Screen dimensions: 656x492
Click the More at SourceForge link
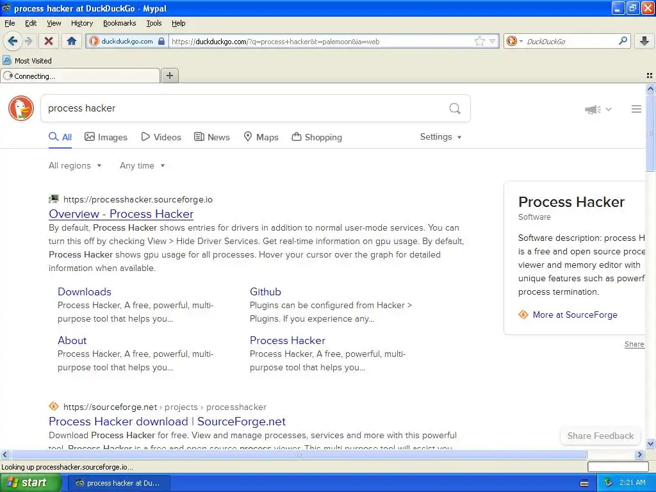pyautogui.click(x=575, y=315)
